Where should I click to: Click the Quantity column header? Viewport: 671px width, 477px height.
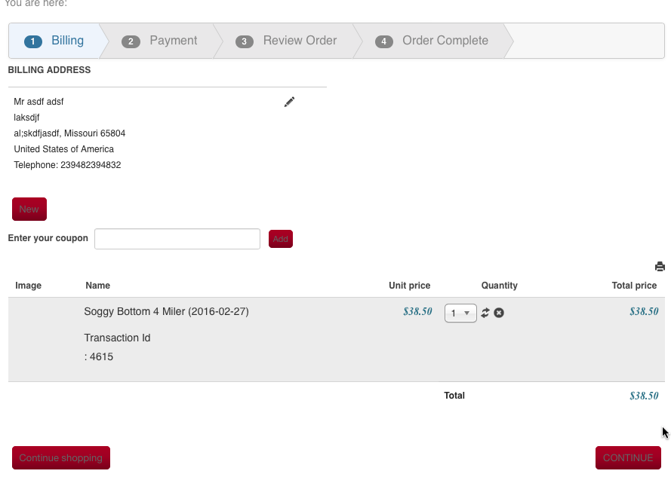(x=499, y=286)
